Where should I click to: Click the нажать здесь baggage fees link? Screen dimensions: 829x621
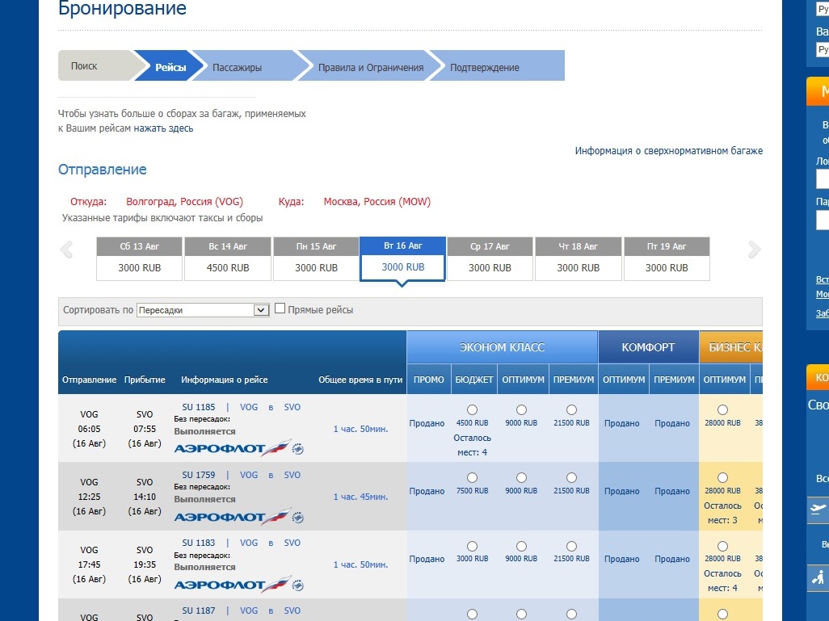click(x=163, y=128)
